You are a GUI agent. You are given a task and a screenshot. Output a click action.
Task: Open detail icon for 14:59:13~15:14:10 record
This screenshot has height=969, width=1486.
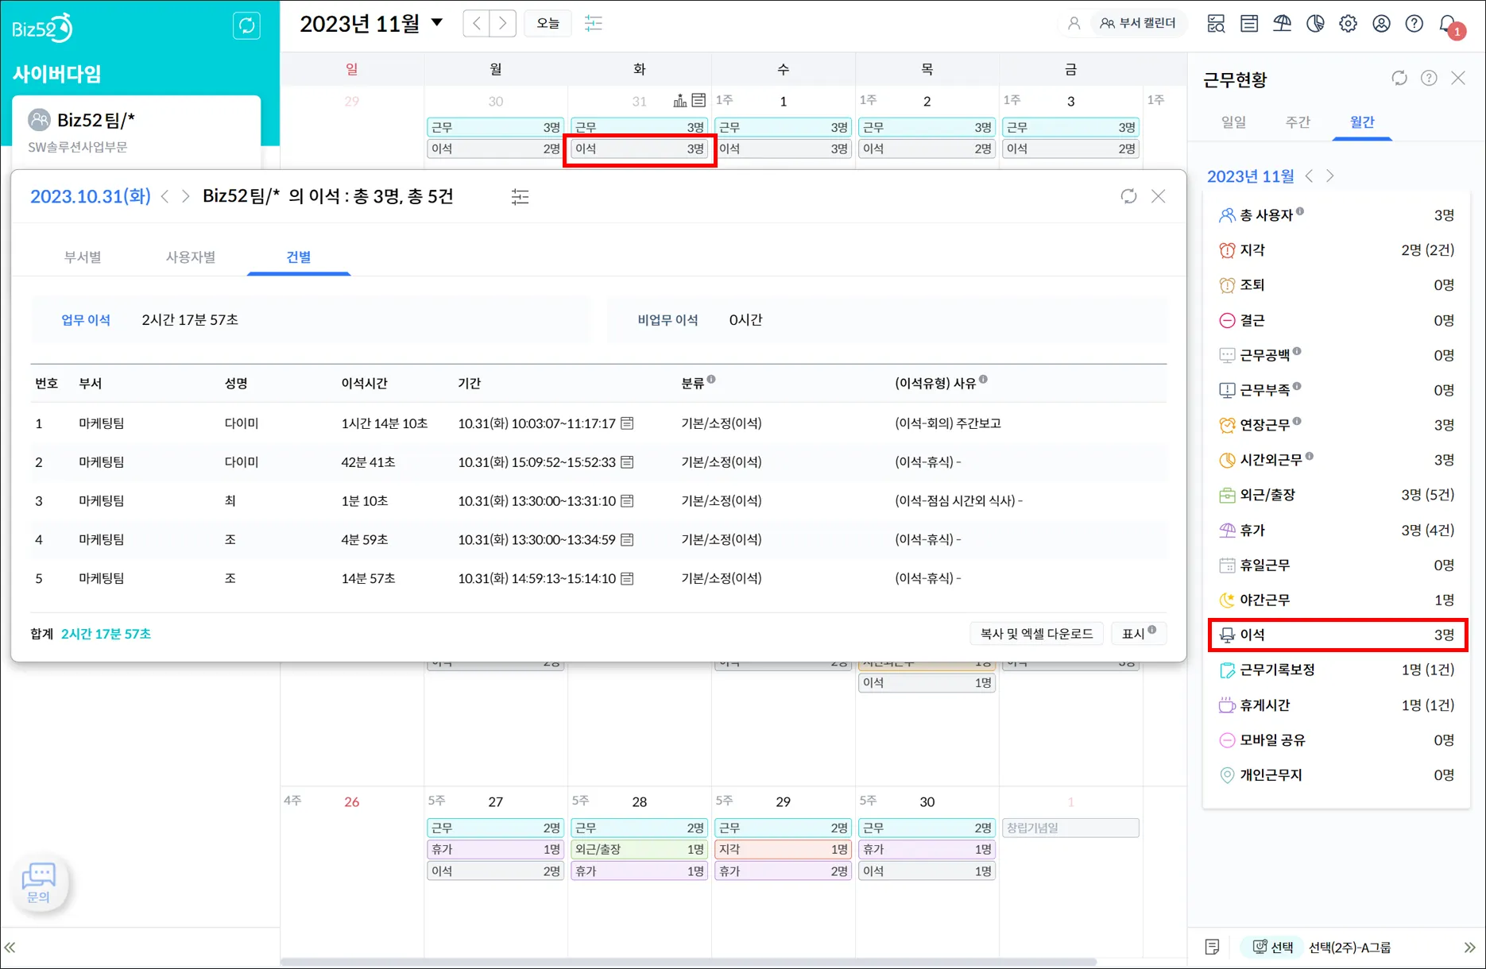tap(627, 578)
